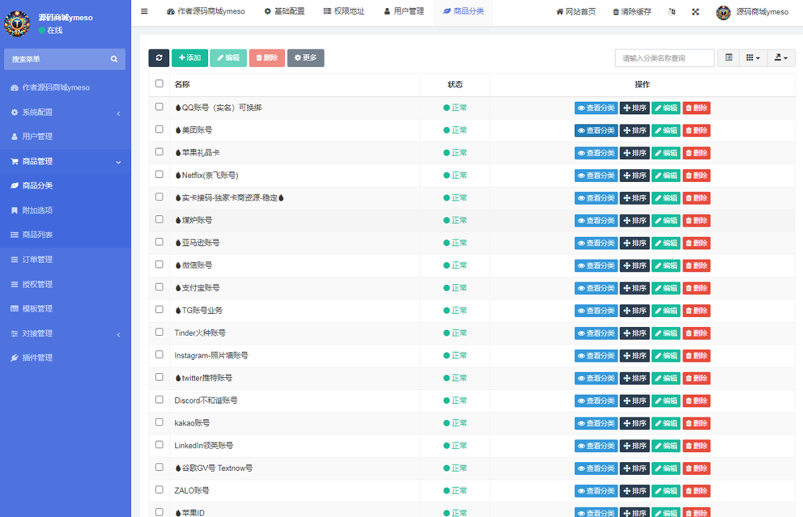Switch to 权限地址 tab
Screen dimensions: 803x517
point(344,11)
